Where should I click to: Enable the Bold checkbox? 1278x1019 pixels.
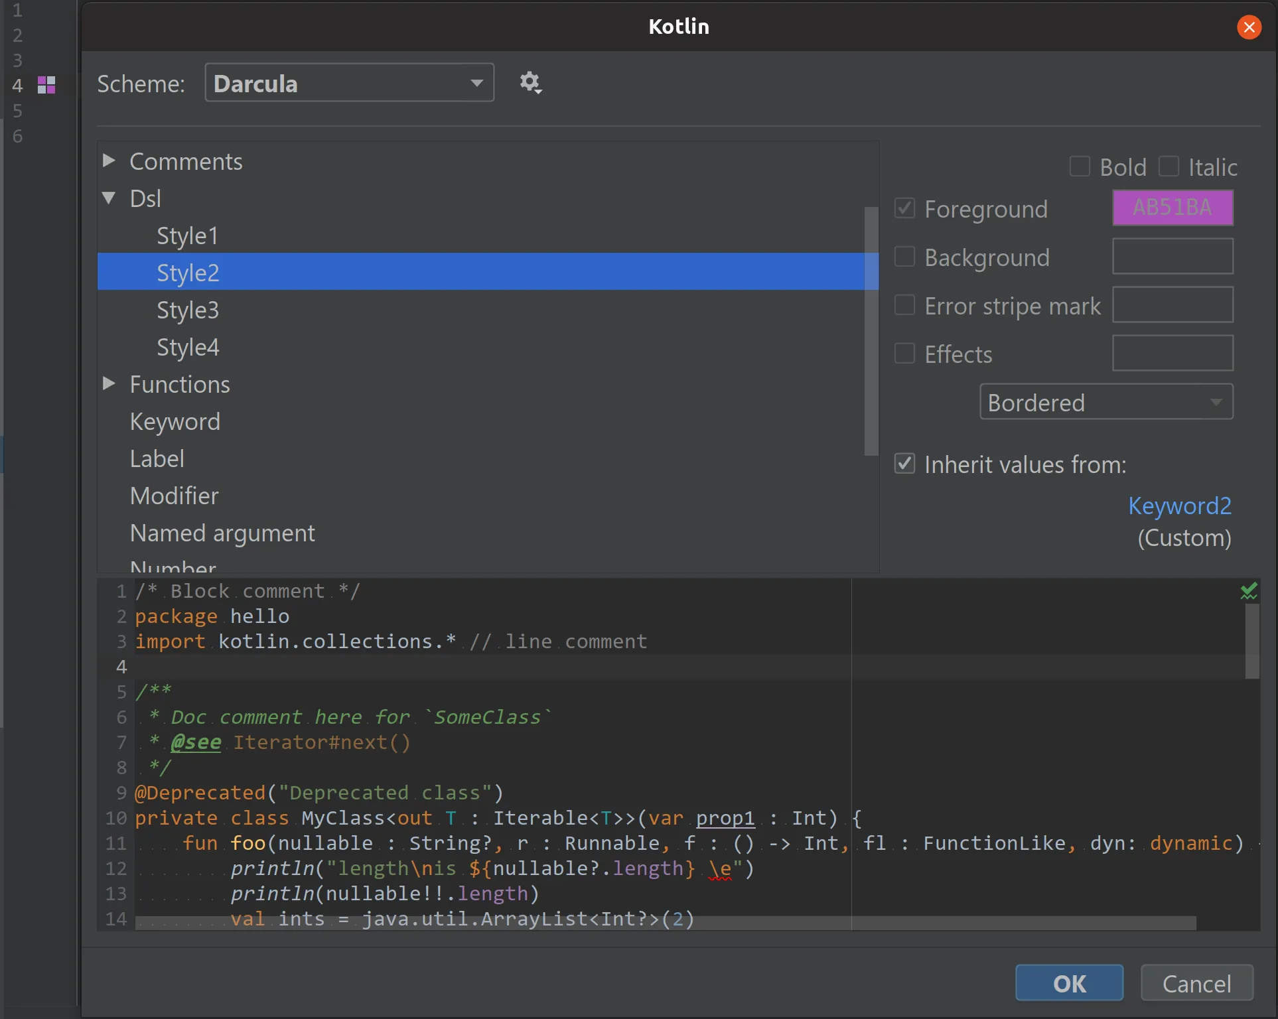1080,167
